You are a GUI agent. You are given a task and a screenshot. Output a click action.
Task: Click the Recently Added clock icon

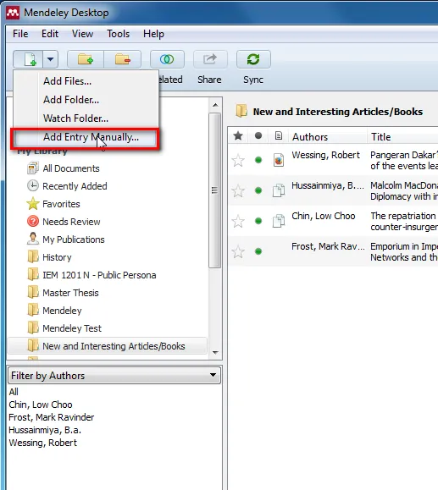(33, 185)
